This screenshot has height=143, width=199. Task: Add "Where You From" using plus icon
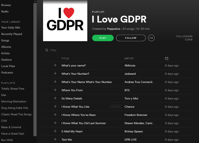pos(55,90)
